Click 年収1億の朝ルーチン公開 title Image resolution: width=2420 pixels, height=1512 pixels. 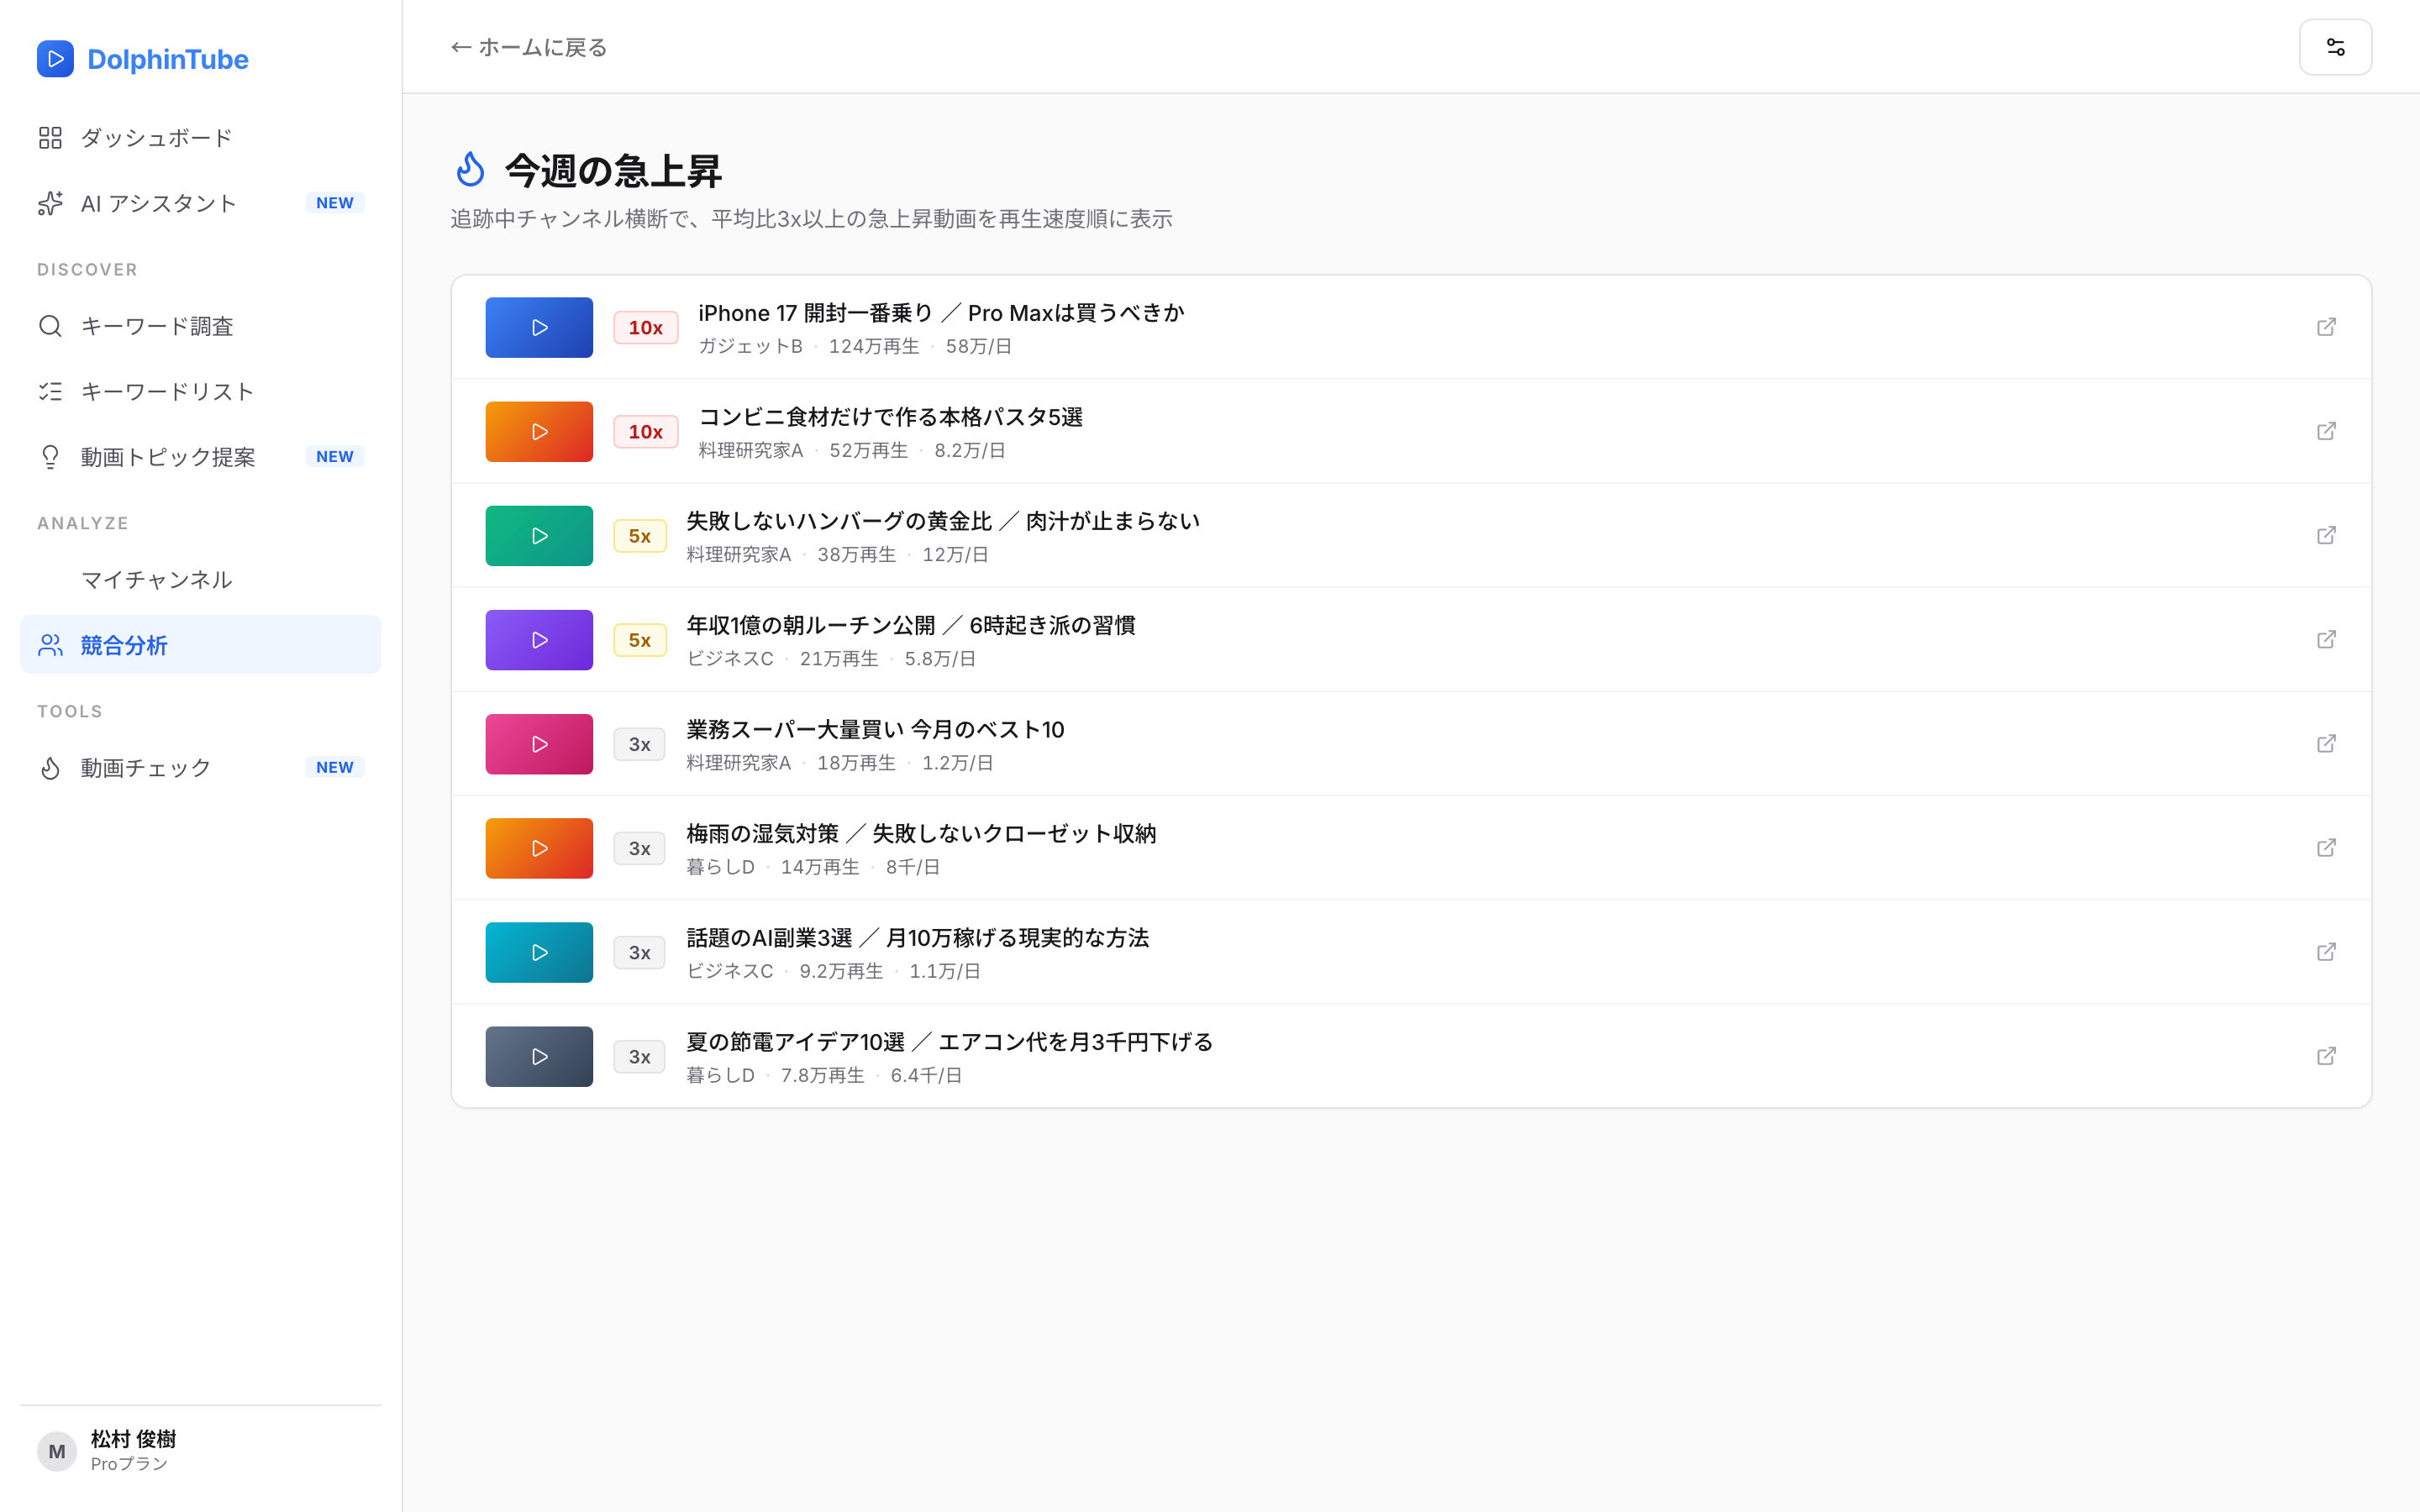point(911,625)
